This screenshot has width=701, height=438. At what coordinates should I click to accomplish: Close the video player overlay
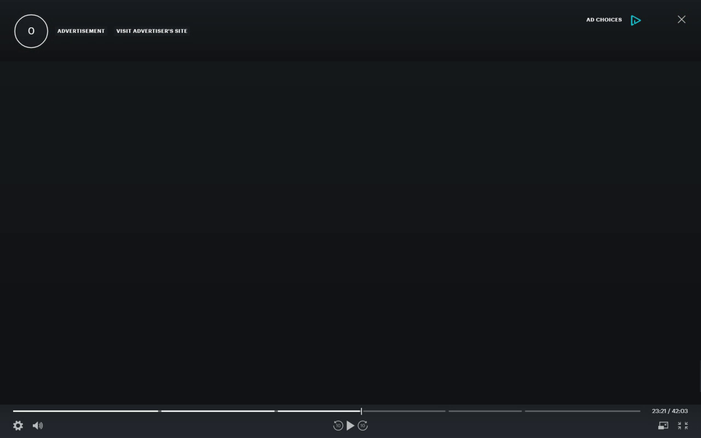click(x=681, y=19)
